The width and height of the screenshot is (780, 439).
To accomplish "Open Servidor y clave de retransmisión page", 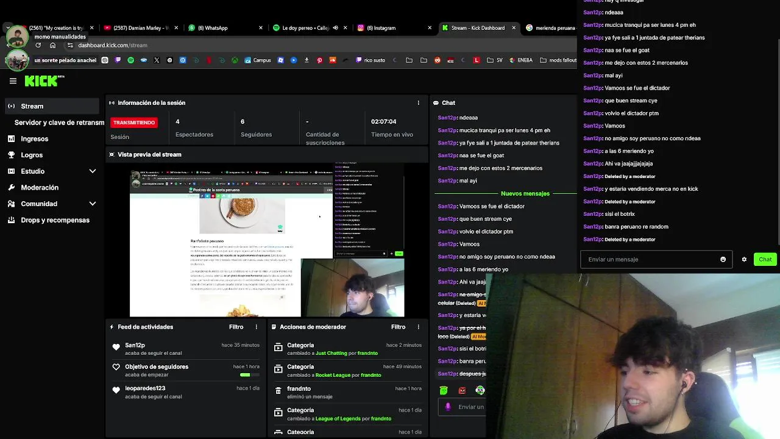I will coord(59,123).
